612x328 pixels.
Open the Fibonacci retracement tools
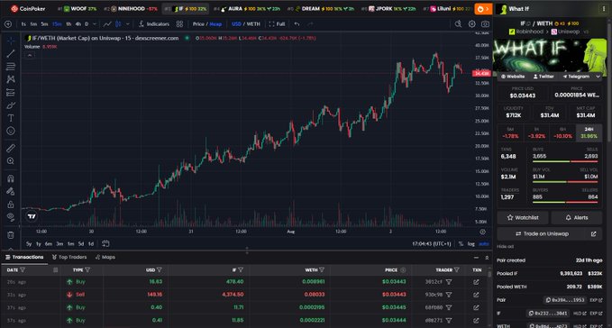tap(11, 67)
